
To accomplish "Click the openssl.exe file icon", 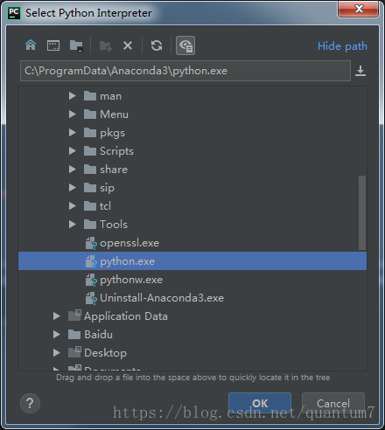I will point(91,244).
